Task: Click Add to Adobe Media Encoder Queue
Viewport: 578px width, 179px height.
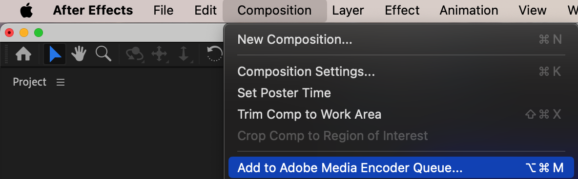Action: [x=401, y=168]
